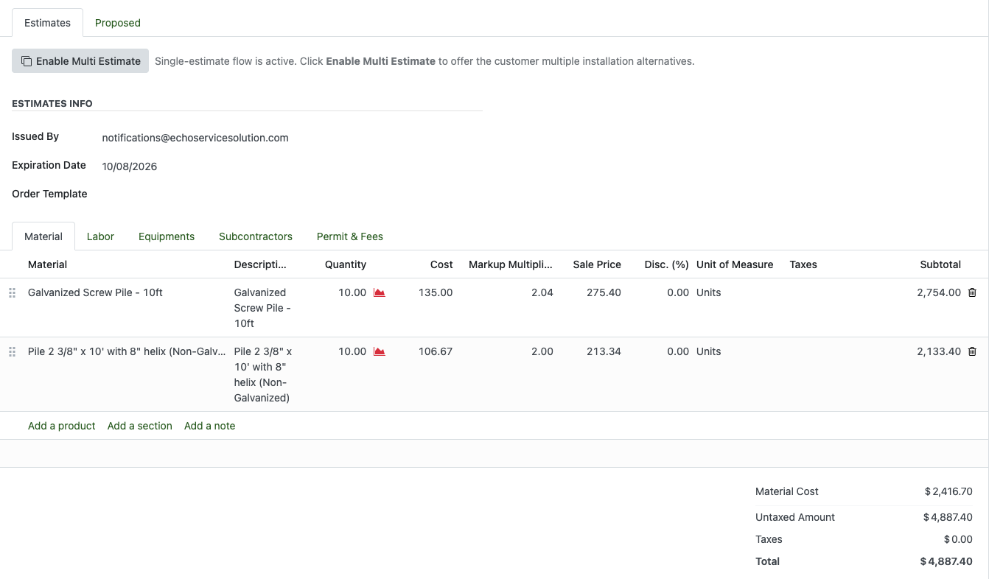This screenshot has height=579, width=989.
Task: Open the Equipments tab
Action: click(x=167, y=236)
